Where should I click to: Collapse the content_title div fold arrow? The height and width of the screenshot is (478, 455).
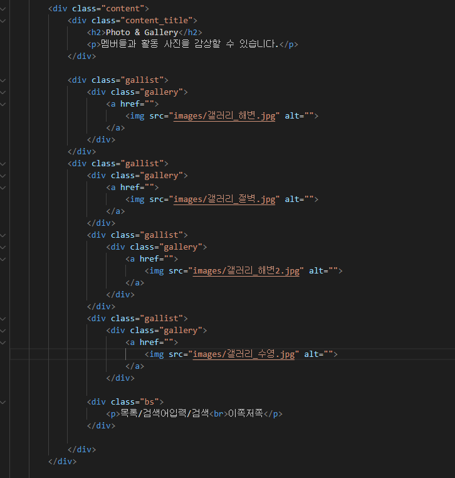3,21
